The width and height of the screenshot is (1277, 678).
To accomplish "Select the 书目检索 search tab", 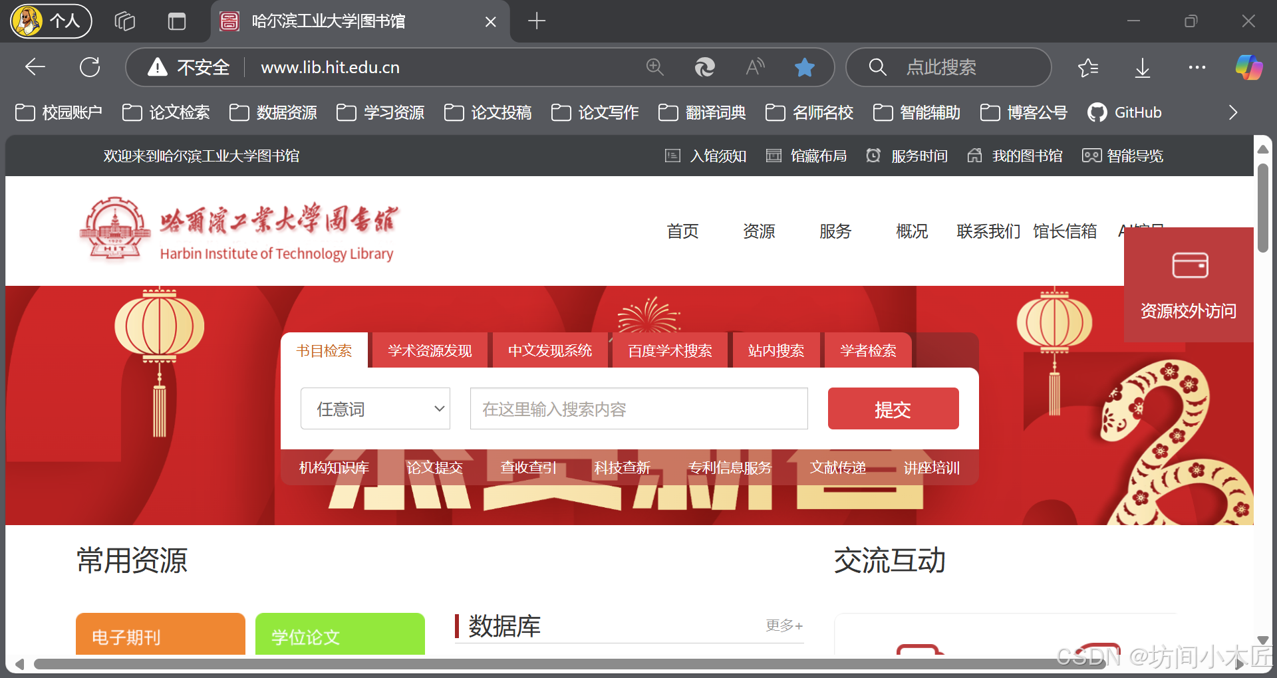I will pos(324,350).
